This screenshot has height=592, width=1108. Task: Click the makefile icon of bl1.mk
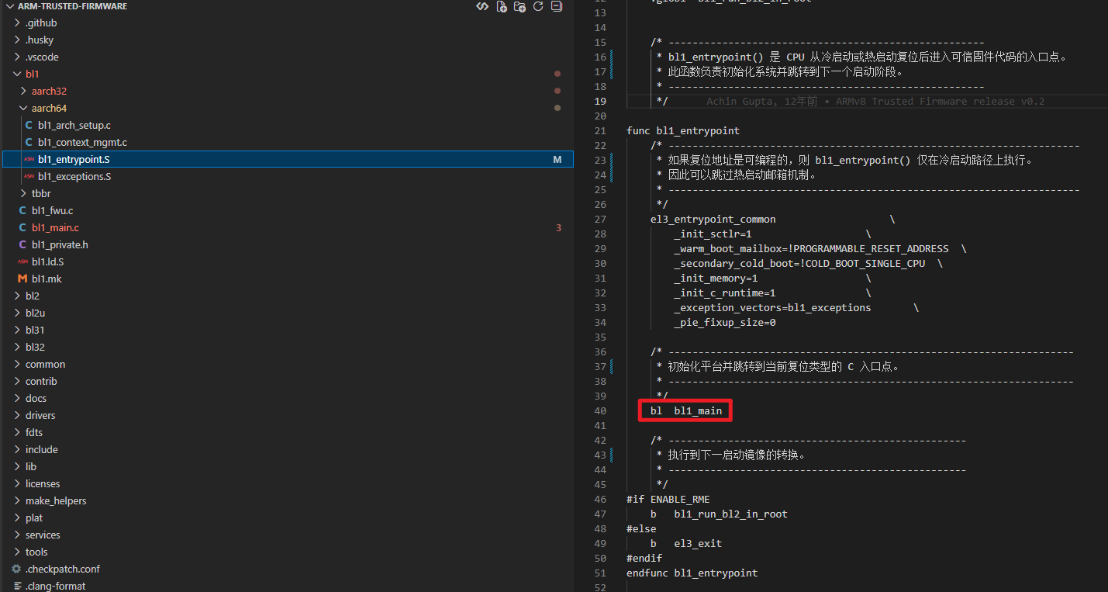pos(22,279)
